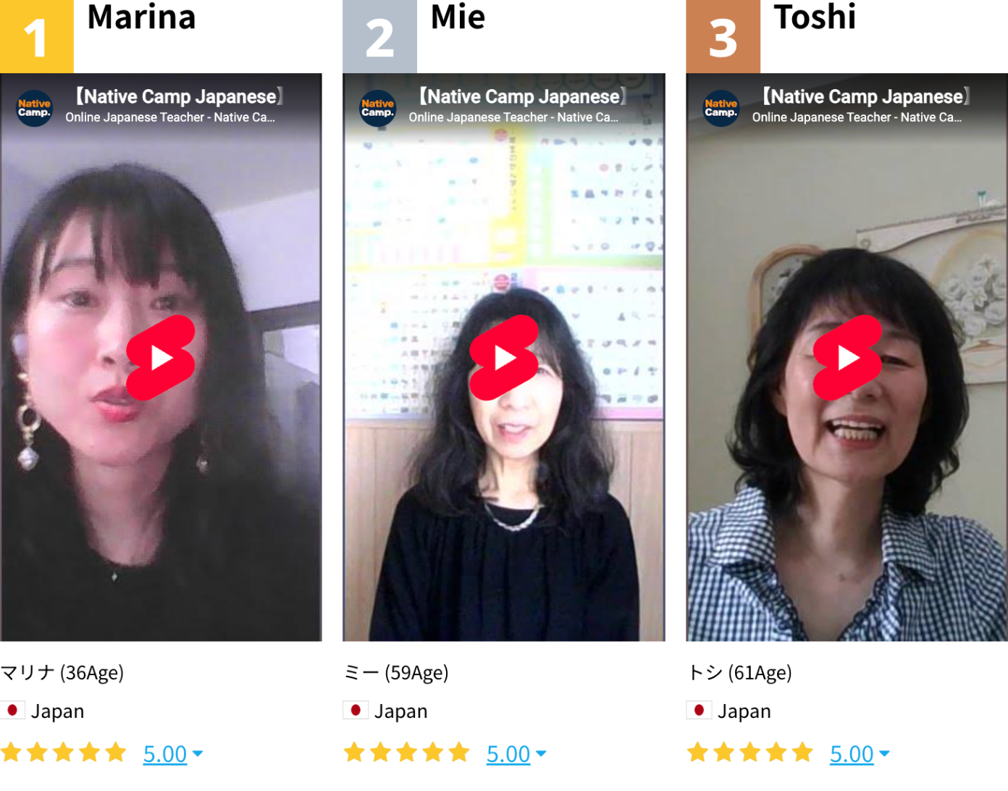Play Marina's YouTube Shorts video
The width and height of the screenshot is (1008, 791).
click(161, 357)
